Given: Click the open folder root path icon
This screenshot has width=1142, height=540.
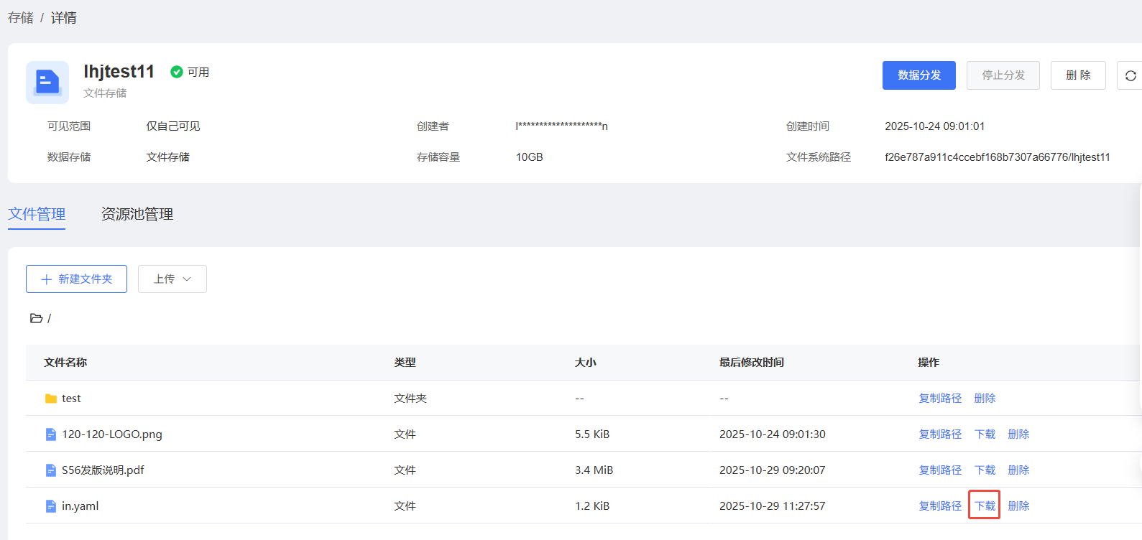Looking at the screenshot, I should [36, 318].
